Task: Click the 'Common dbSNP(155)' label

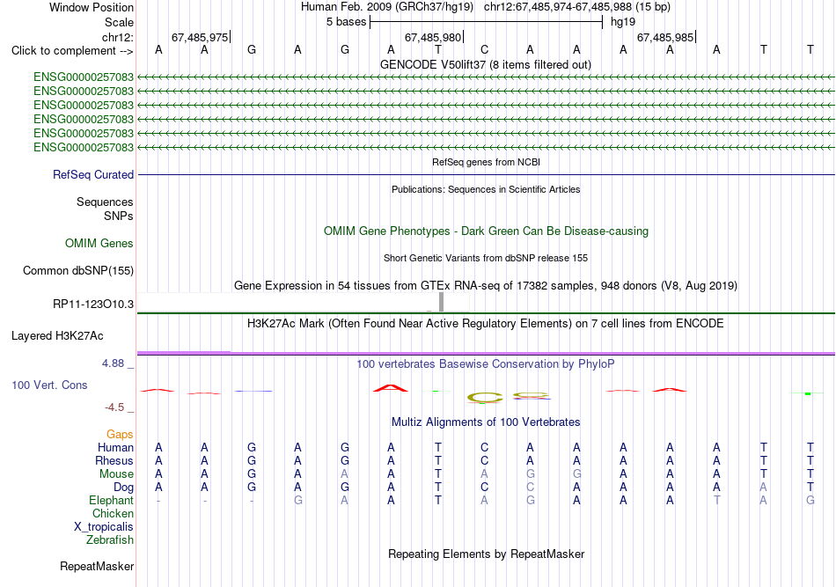Action: pyautogui.click(x=77, y=271)
